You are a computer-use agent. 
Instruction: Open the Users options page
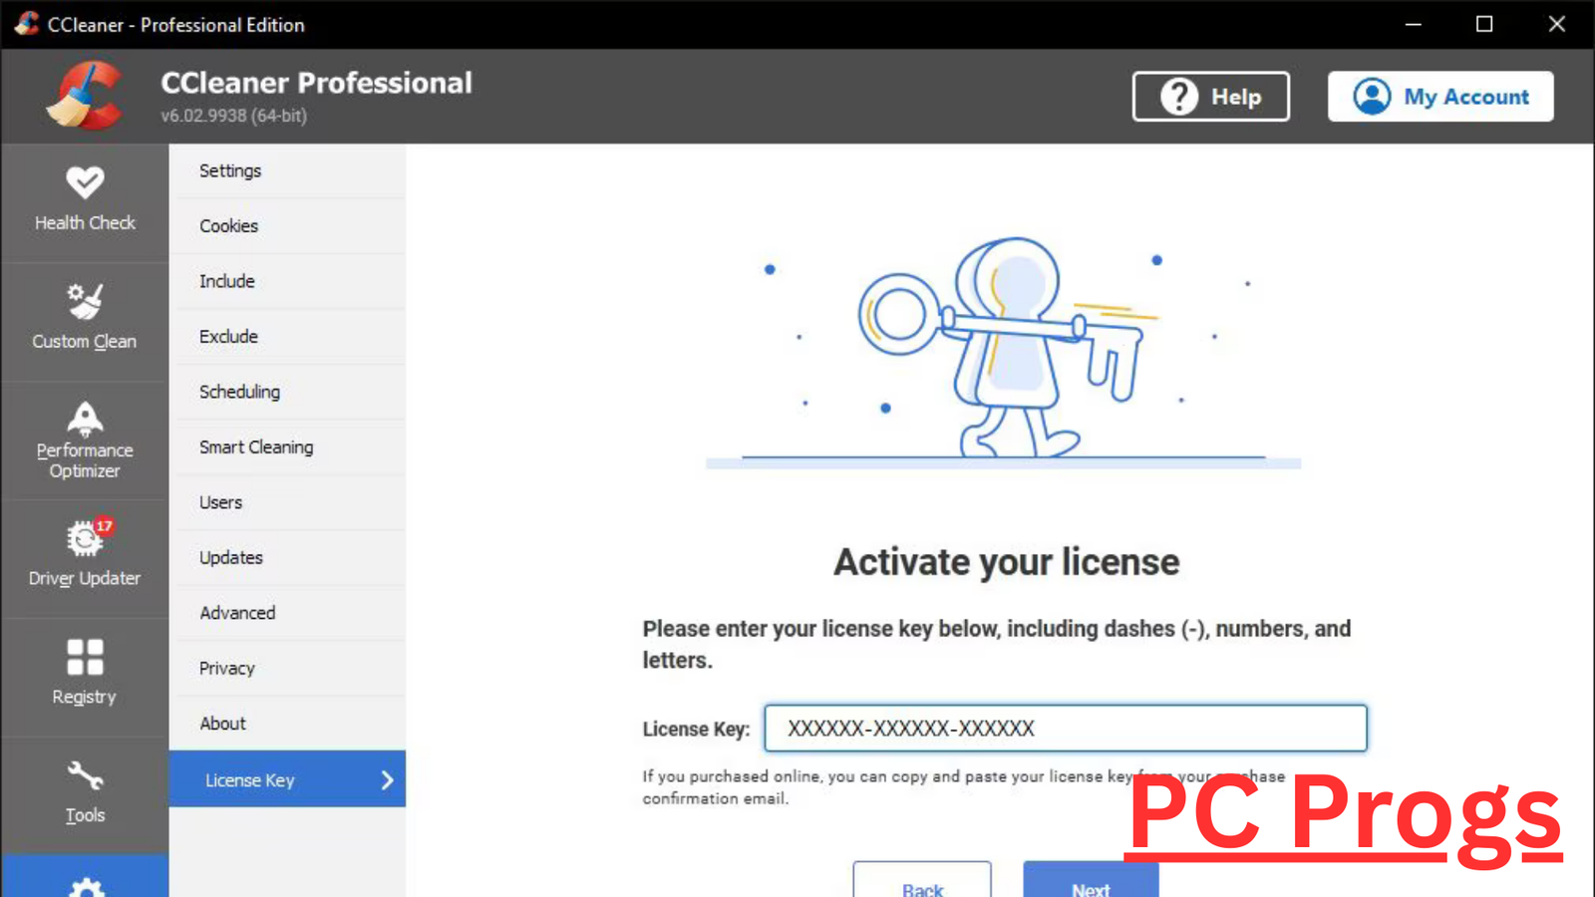click(287, 502)
